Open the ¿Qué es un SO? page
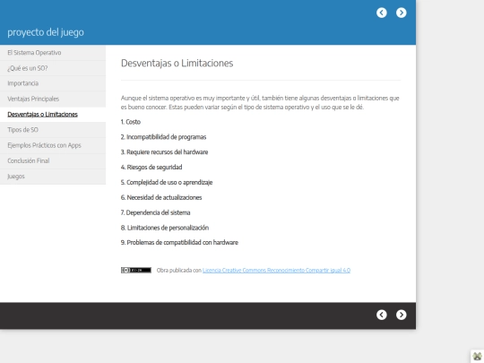Screen dimensions: 484x363 53,68
